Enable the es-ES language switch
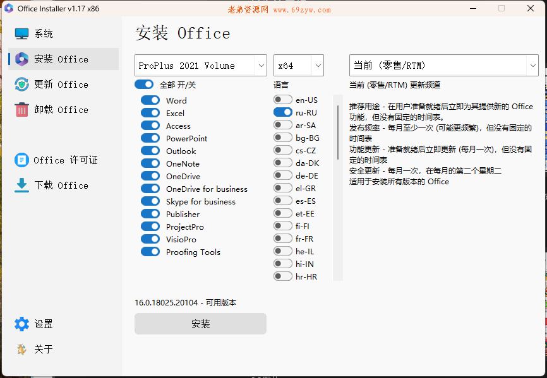This screenshot has width=547, height=378. (283, 201)
